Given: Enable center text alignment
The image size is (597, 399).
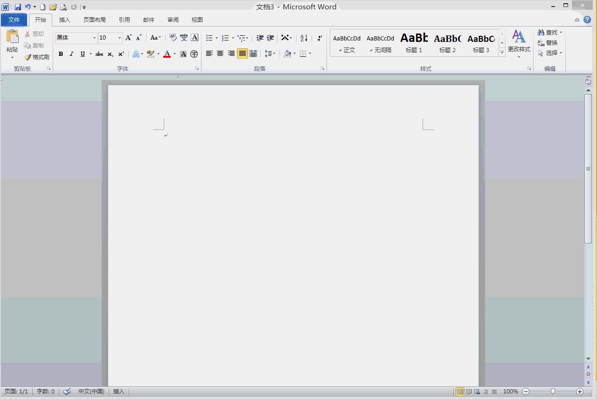Looking at the screenshot, I should coord(220,54).
